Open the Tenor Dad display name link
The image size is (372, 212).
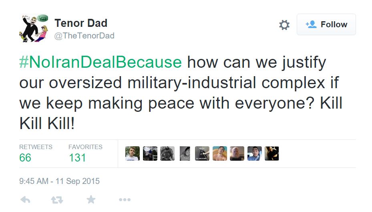click(80, 23)
